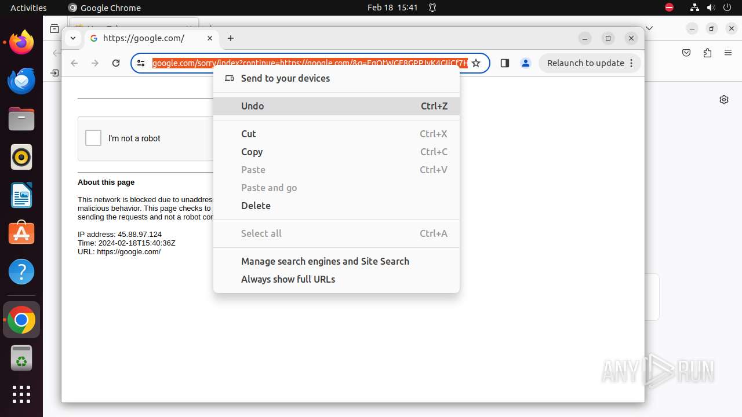Open the Chrome tab search dropdown

(x=72, y=38)
